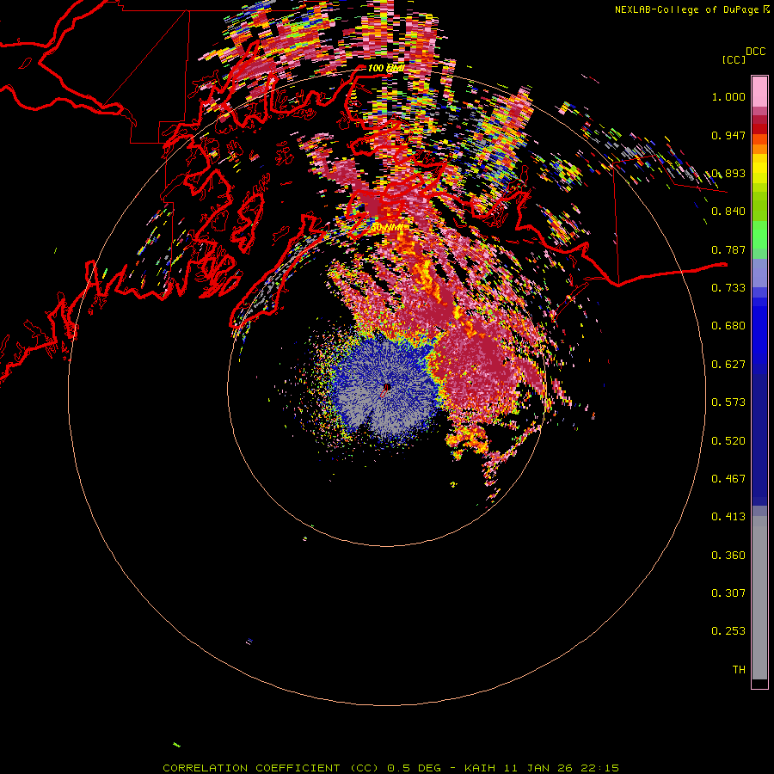Select the 0.413 scale value
The height and width of the screenshot is (774, 774).
tap(728, 517)
